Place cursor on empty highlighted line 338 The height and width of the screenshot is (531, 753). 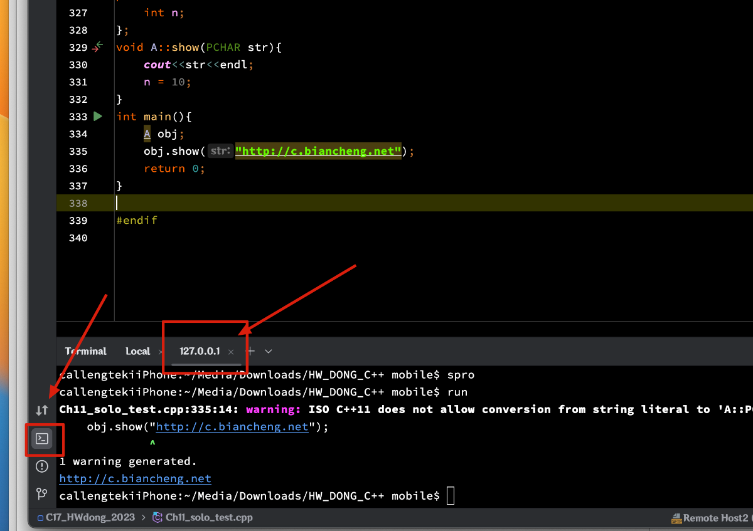click(x=404, y=203)
